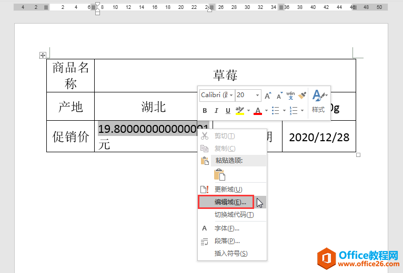Viewport: 403px width, 273px height.
Task: Apply the red font color swatch
Action: (x=258, y=111)
